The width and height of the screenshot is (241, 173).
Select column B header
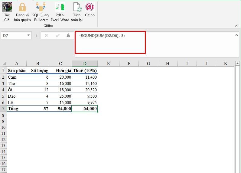coord(38,63)
